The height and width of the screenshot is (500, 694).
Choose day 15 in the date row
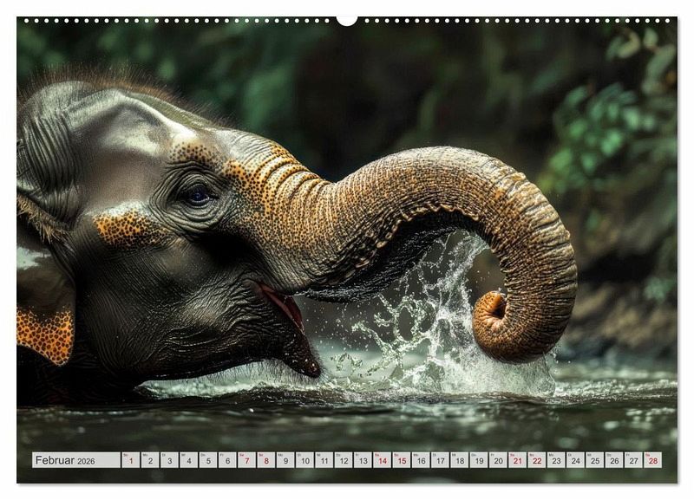click(x=401, y=460)
